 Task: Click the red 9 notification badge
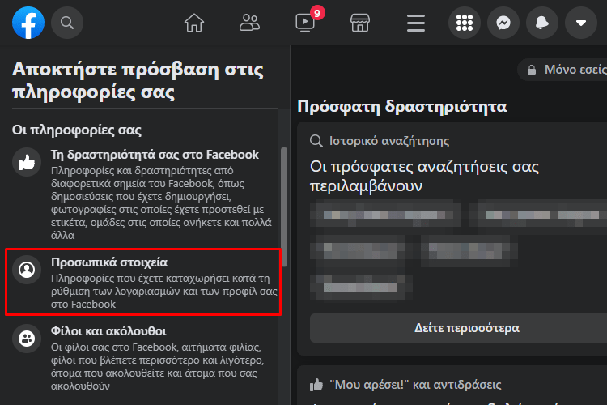317,13
